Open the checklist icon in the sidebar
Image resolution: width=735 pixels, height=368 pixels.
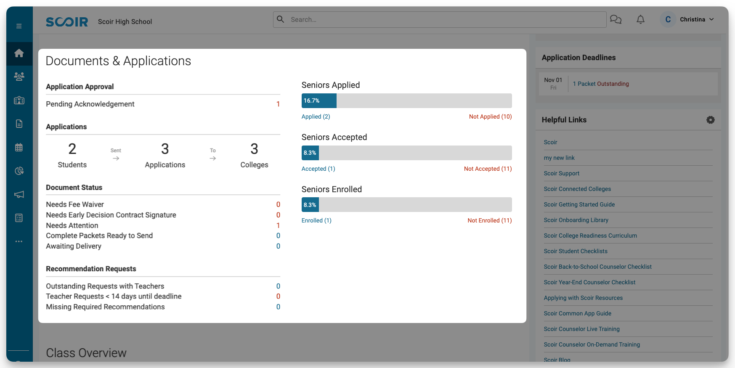(19, 218)
